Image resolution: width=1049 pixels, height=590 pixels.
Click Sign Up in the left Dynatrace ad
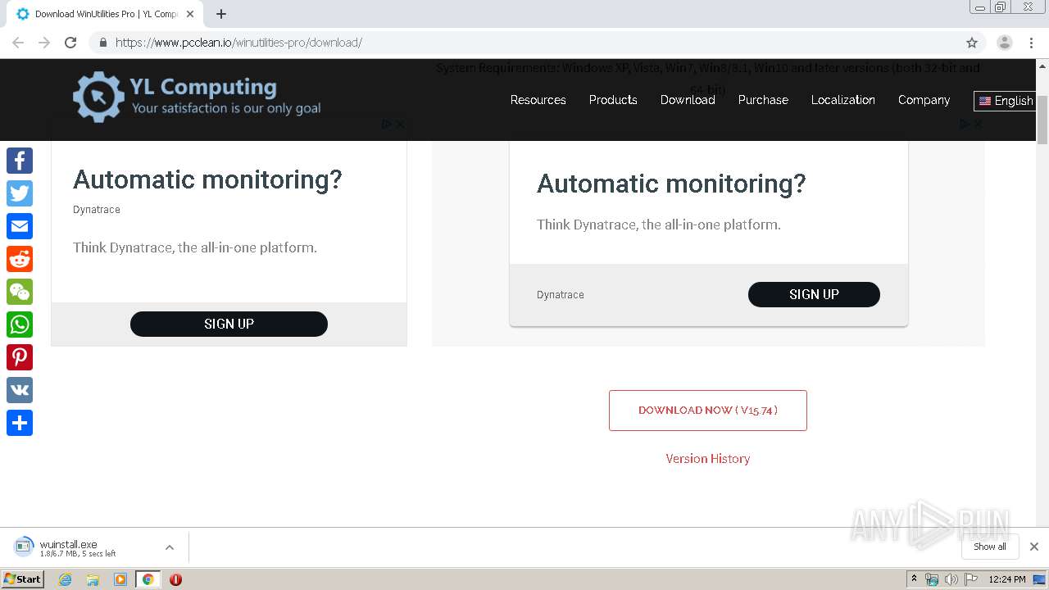(229, 324)
